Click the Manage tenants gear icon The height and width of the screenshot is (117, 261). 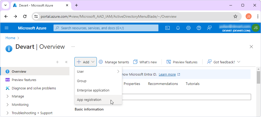click(x=101, y=62)
